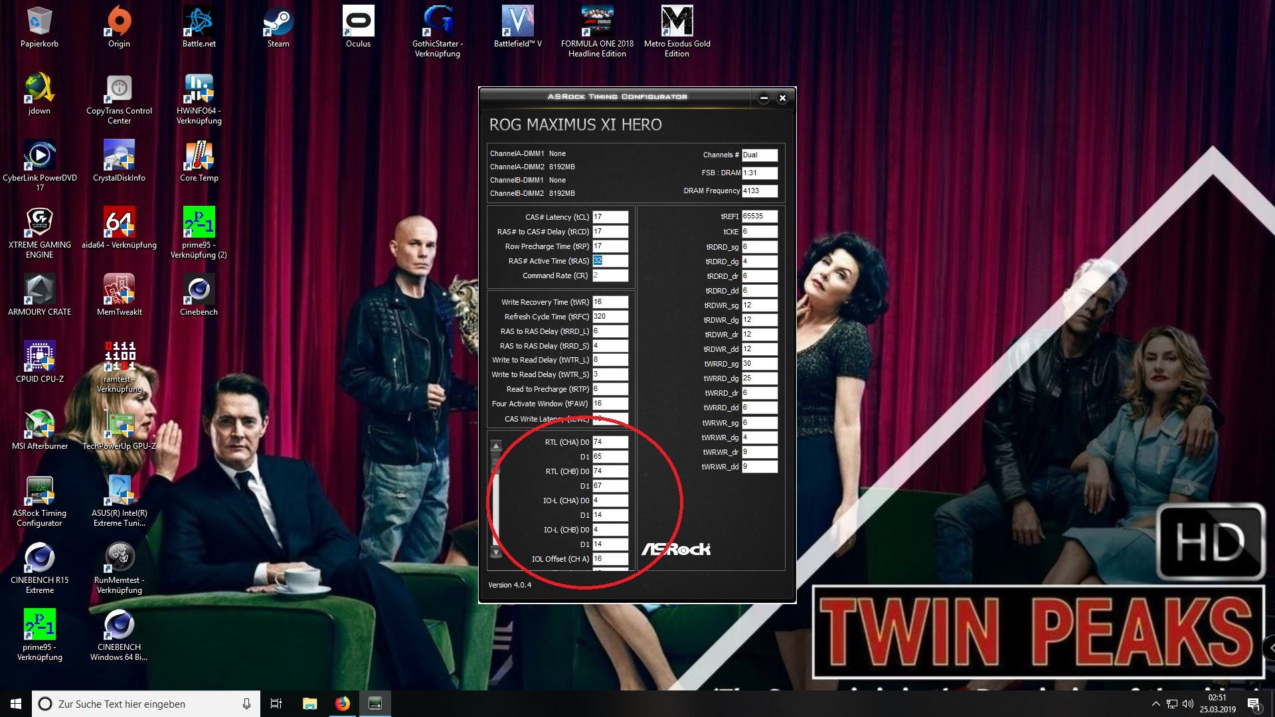
Task: Open Firefox from the taskbar
Action: coord(342,704)
